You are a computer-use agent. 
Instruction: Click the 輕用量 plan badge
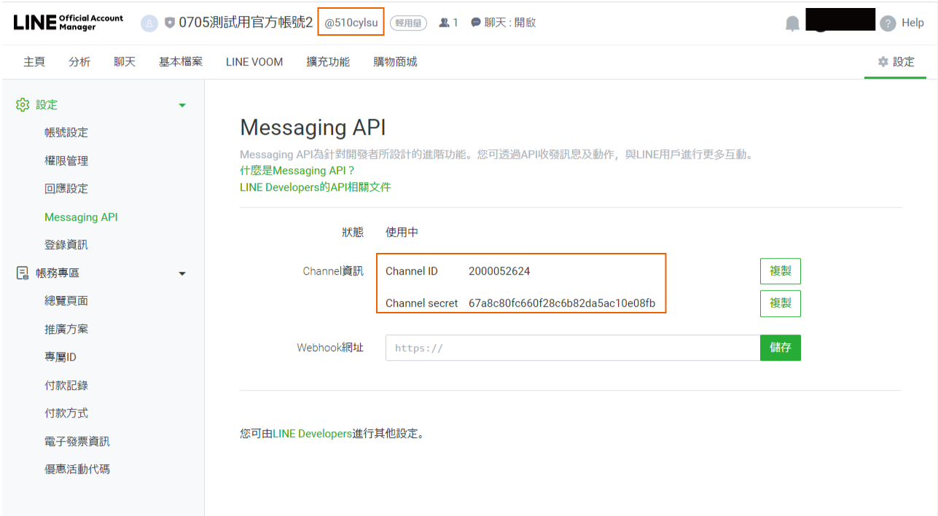coord(409,23)
